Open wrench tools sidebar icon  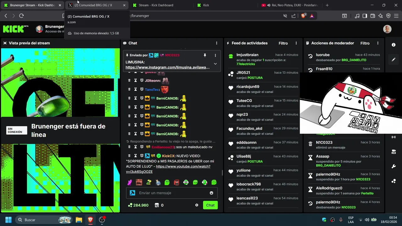tap(394, 166)
